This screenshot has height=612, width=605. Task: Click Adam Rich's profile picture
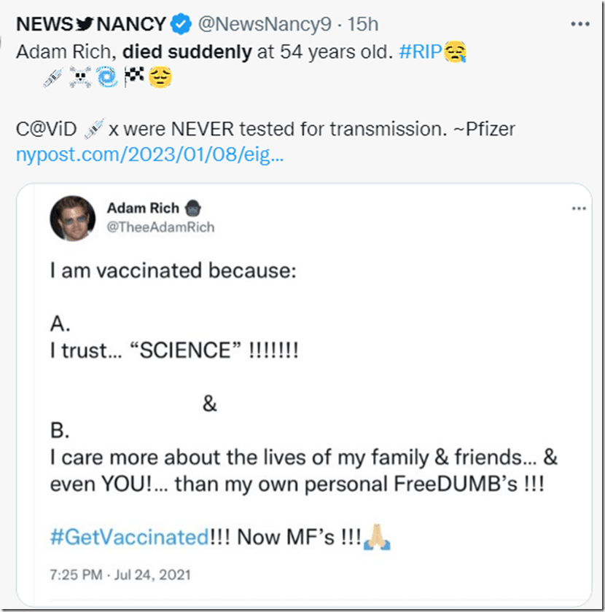point(72,218)
